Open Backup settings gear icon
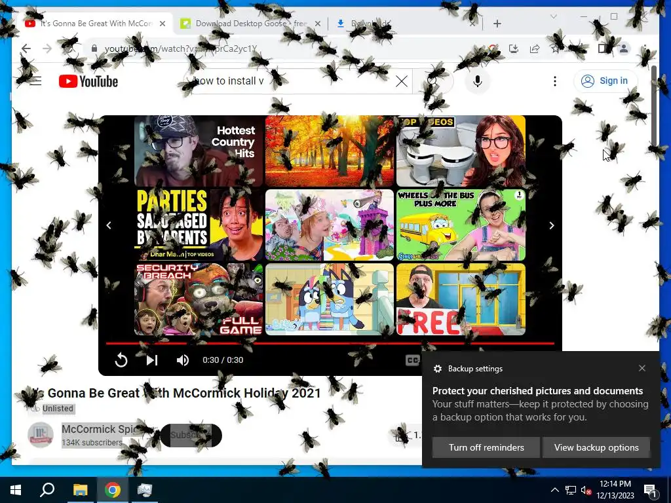 [437, 369]
